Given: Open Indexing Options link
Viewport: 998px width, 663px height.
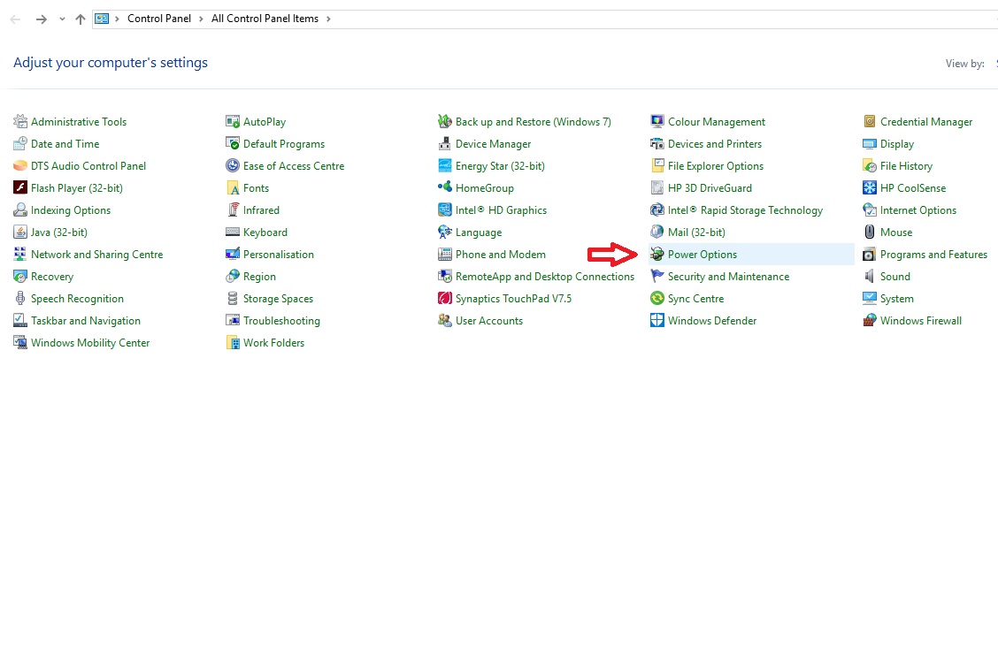Looking at the screenshot, I should click(x=71, y=210).
